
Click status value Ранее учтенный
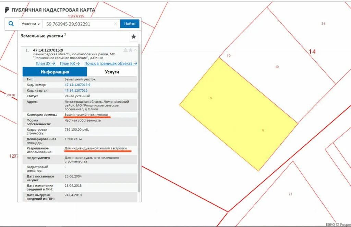[x=77, y=96]
